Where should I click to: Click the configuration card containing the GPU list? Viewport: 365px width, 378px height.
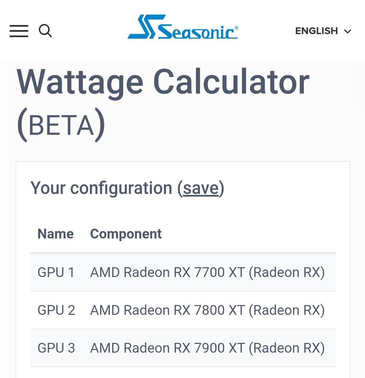182,267
